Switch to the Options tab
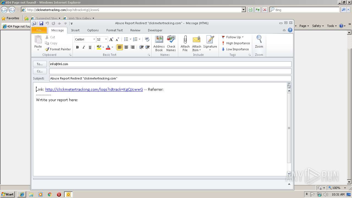 point(93,30)
